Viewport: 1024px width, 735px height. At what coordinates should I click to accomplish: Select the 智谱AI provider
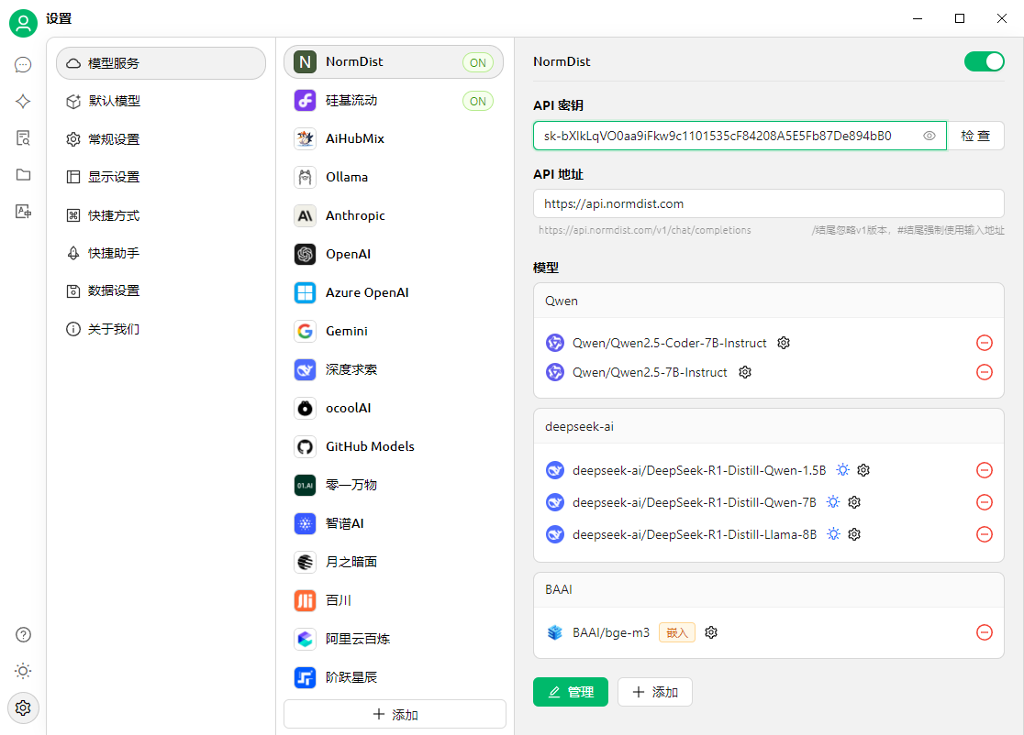(x=394, y=523)
